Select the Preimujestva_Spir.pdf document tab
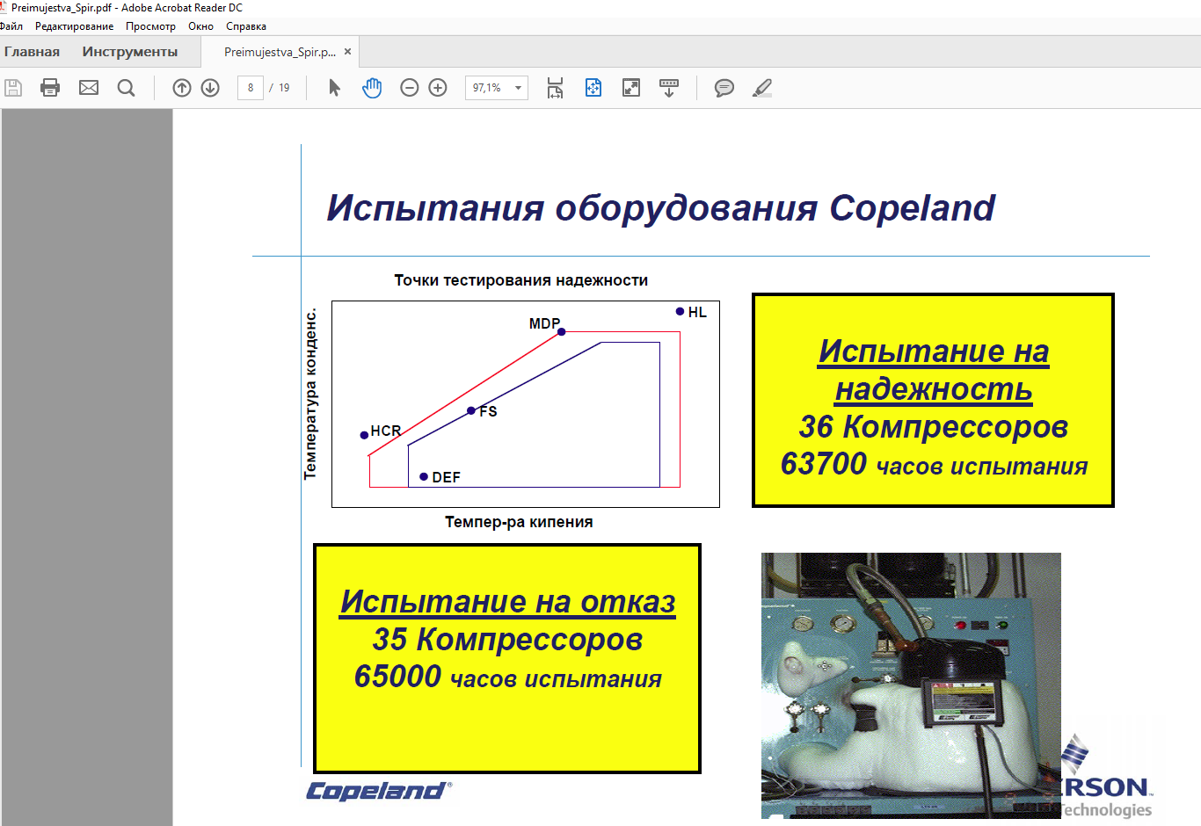 pyautogui.click(x=280, y=52)
